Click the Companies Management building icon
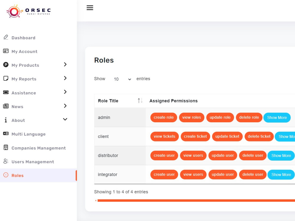This screenshot has width=295, height=221. tap(6, 148)
